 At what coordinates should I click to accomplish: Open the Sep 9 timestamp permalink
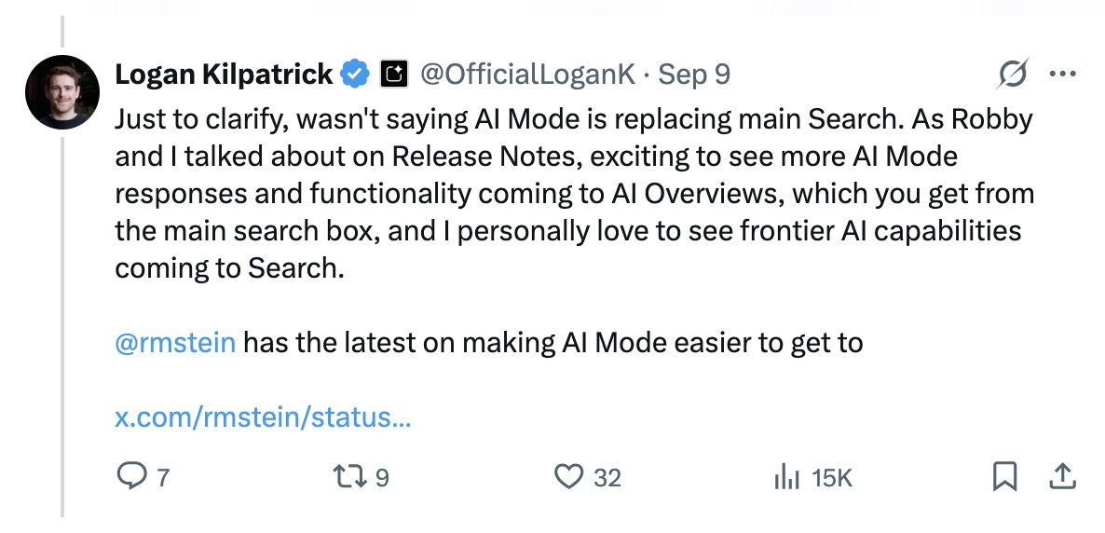pos(694,75)
